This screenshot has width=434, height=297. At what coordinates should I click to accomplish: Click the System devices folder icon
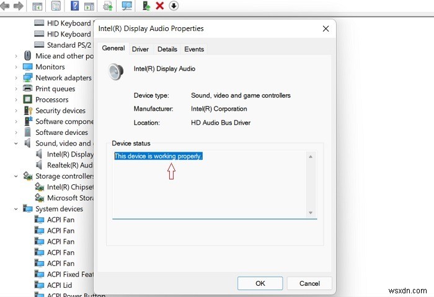[x=28, y=209]
